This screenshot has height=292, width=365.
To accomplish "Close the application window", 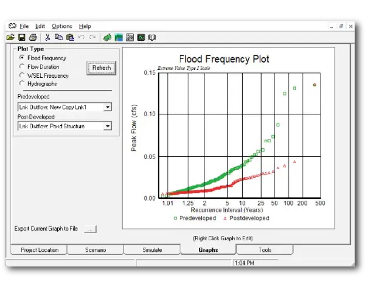I will pos(350,26).
